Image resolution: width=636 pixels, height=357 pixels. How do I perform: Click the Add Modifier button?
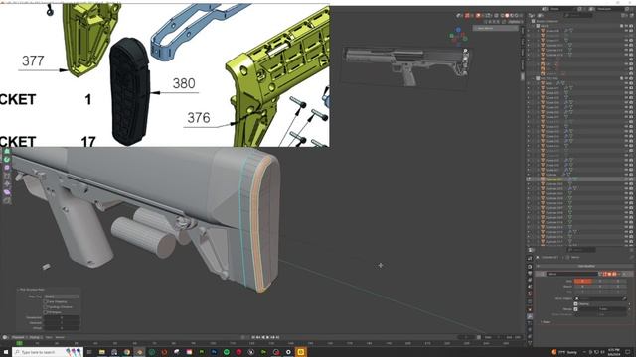[x=585, y=266]
